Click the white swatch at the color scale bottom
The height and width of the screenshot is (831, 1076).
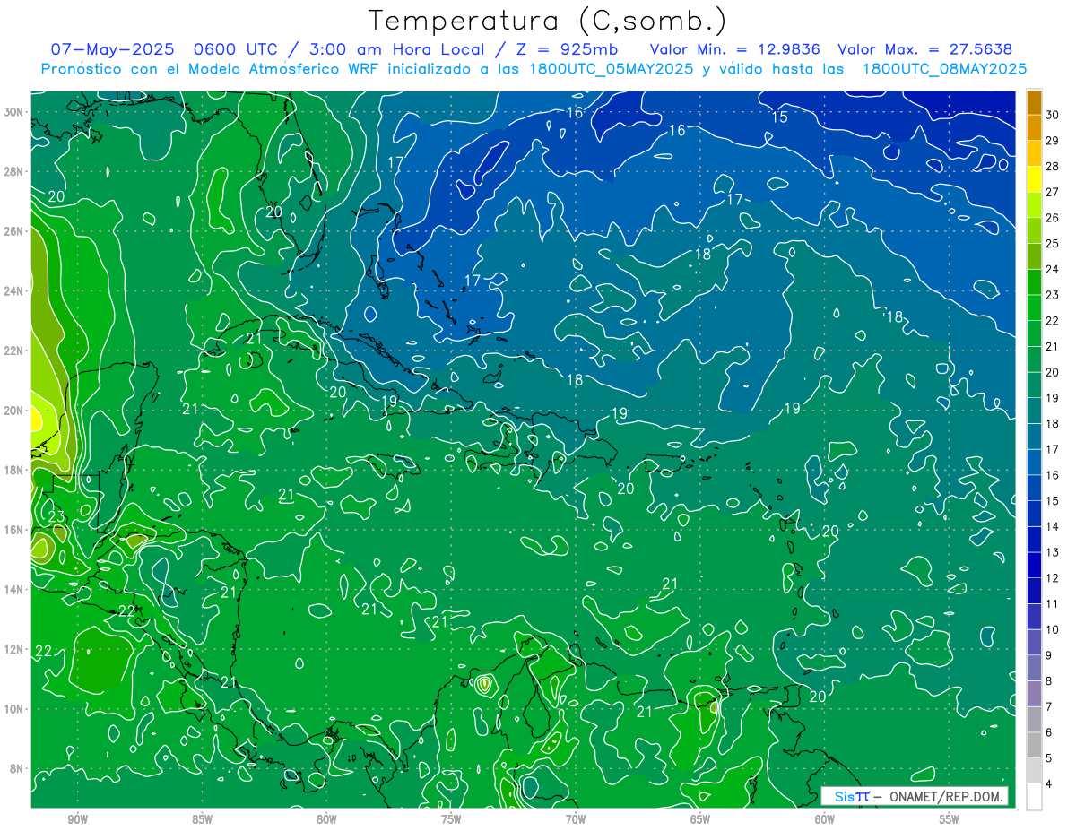pos(1034,797)
